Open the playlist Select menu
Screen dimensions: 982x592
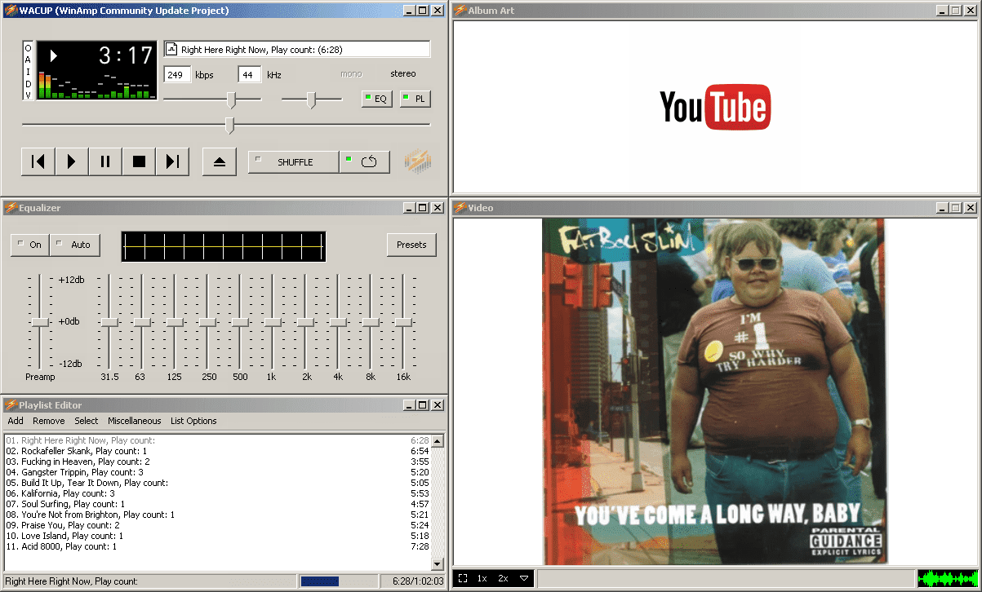(87, 421)
